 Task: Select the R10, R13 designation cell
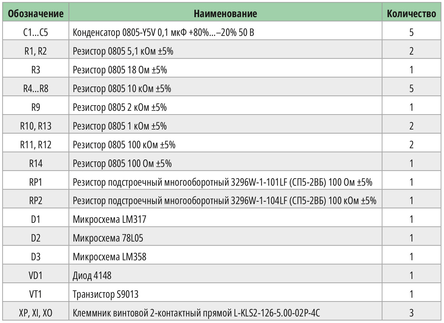(36, 126)
